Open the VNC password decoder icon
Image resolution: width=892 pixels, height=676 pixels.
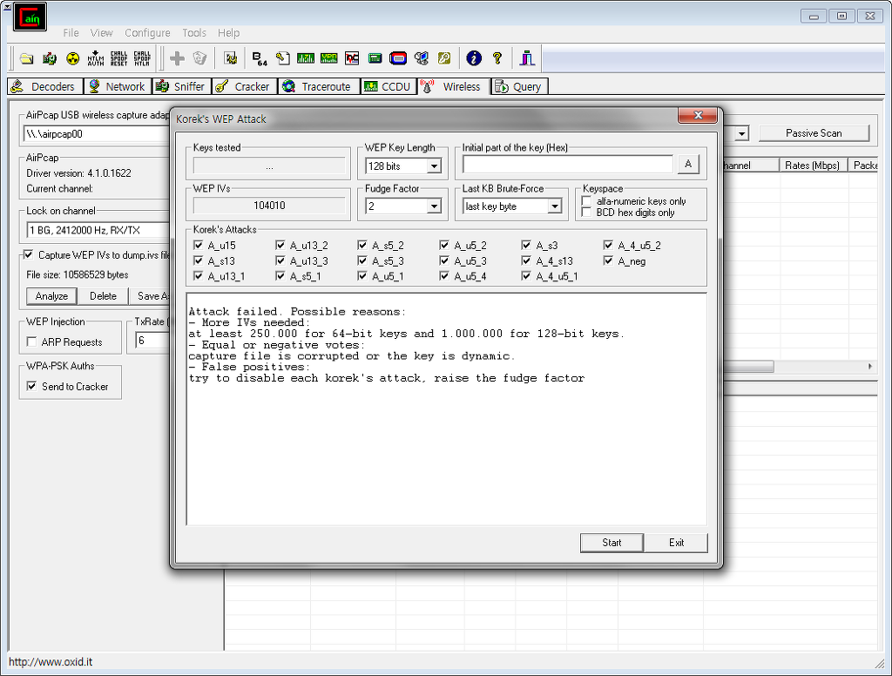click(352, 58)
